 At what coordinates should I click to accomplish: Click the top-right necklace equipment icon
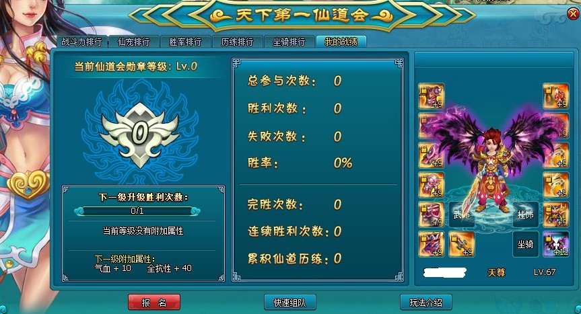pyautogui.click(x=556, y=96)
